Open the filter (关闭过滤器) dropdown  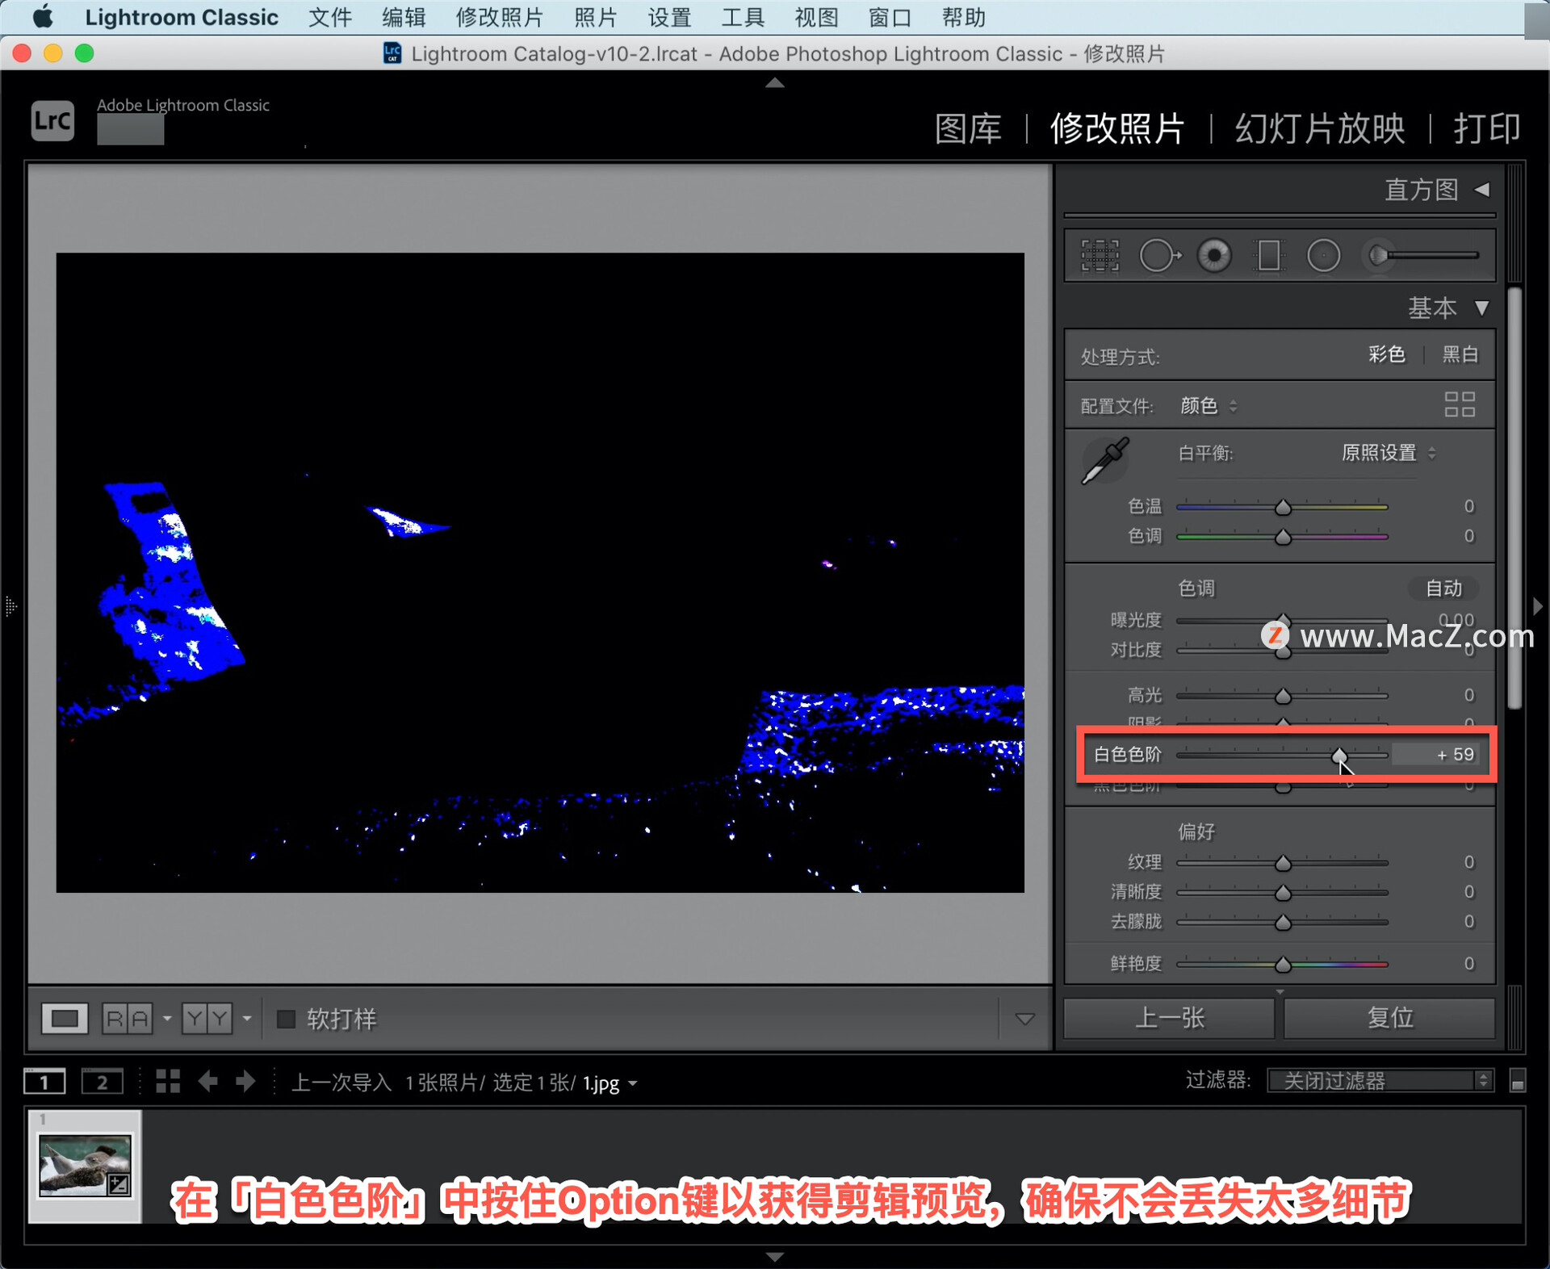1380,1080
